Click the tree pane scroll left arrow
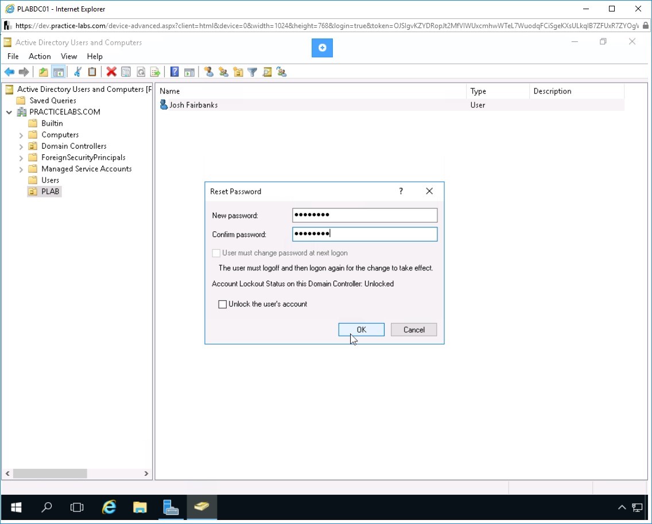The width and height of the screenshot is (652, 524). (x=7, y=473)
